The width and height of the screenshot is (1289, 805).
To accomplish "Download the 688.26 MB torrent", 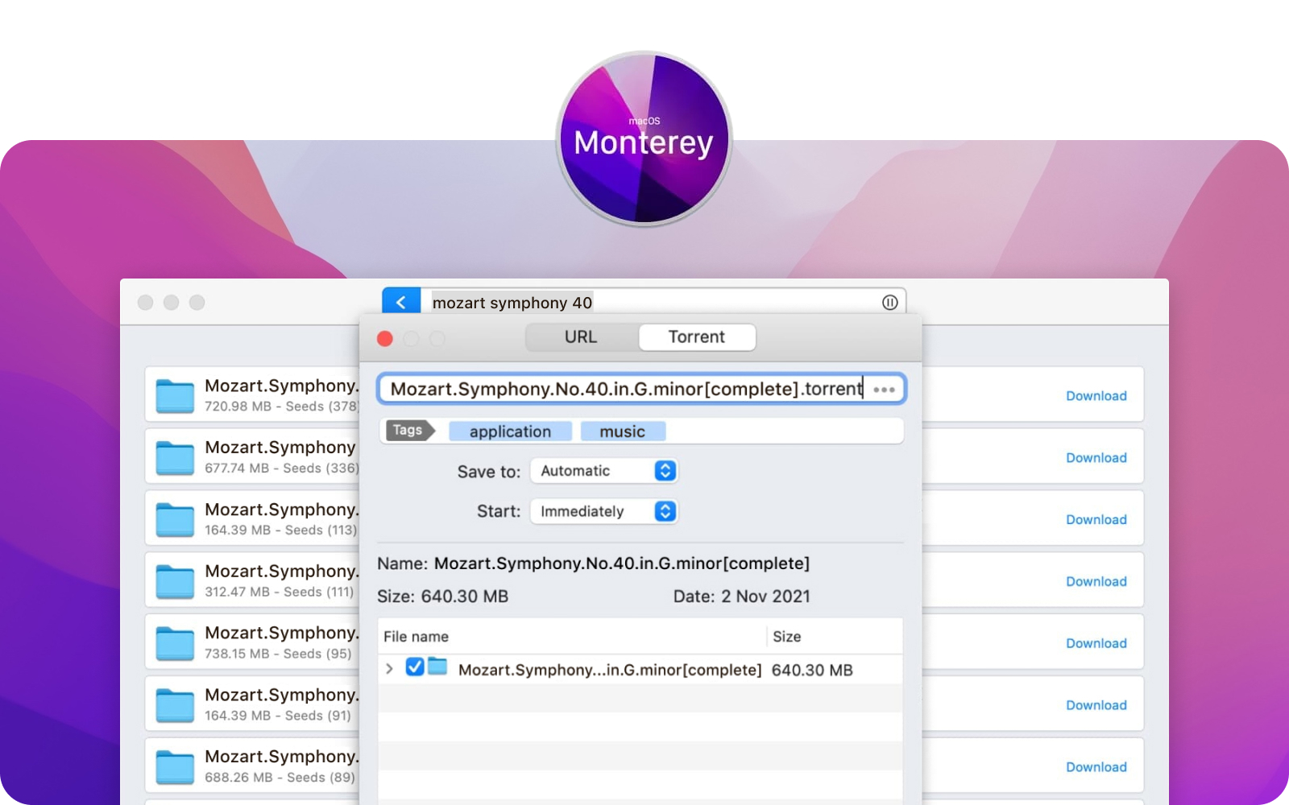I will (1096, 767).
